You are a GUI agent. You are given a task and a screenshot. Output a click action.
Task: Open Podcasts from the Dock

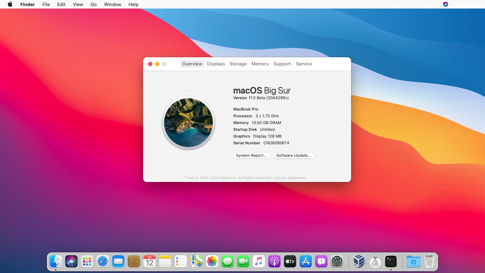[x=274, y=262]
